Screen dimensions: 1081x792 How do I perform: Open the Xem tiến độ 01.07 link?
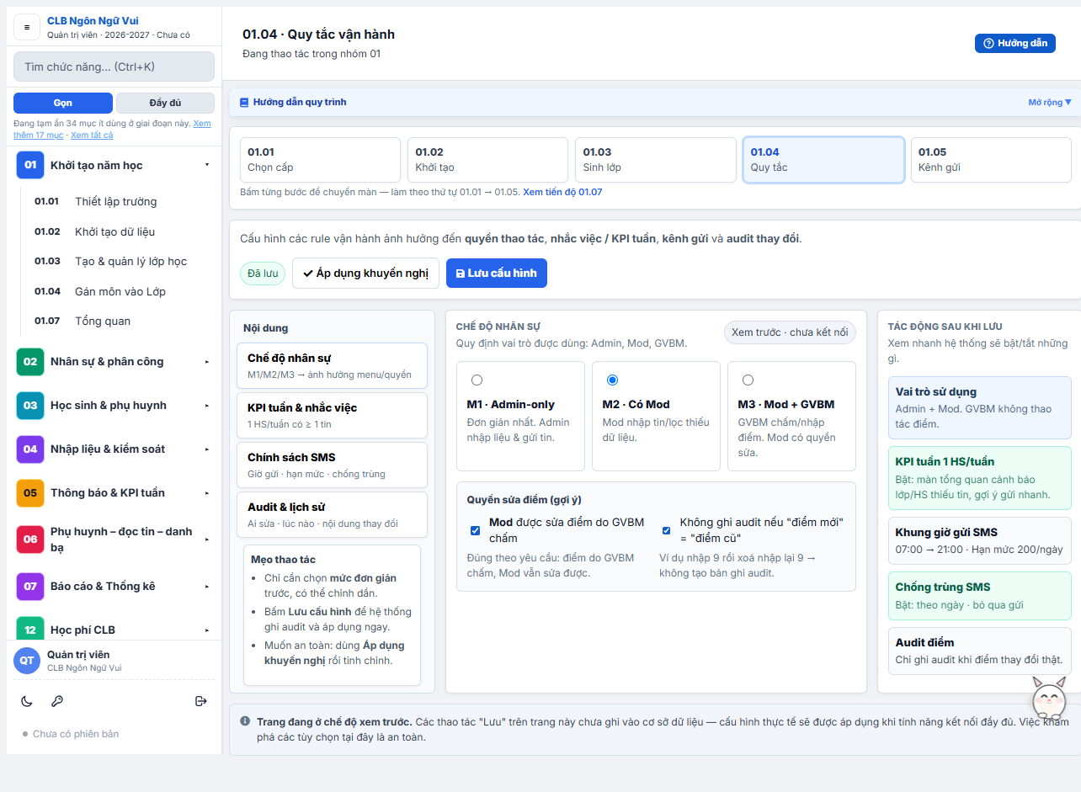(x=562, y=192)
